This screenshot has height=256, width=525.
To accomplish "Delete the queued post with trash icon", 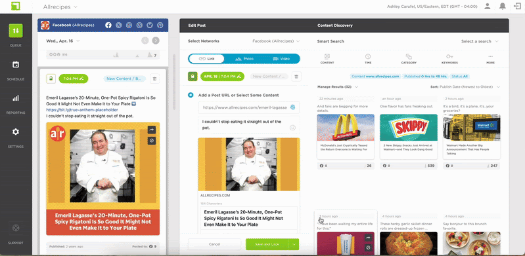I will click(154, 79).
